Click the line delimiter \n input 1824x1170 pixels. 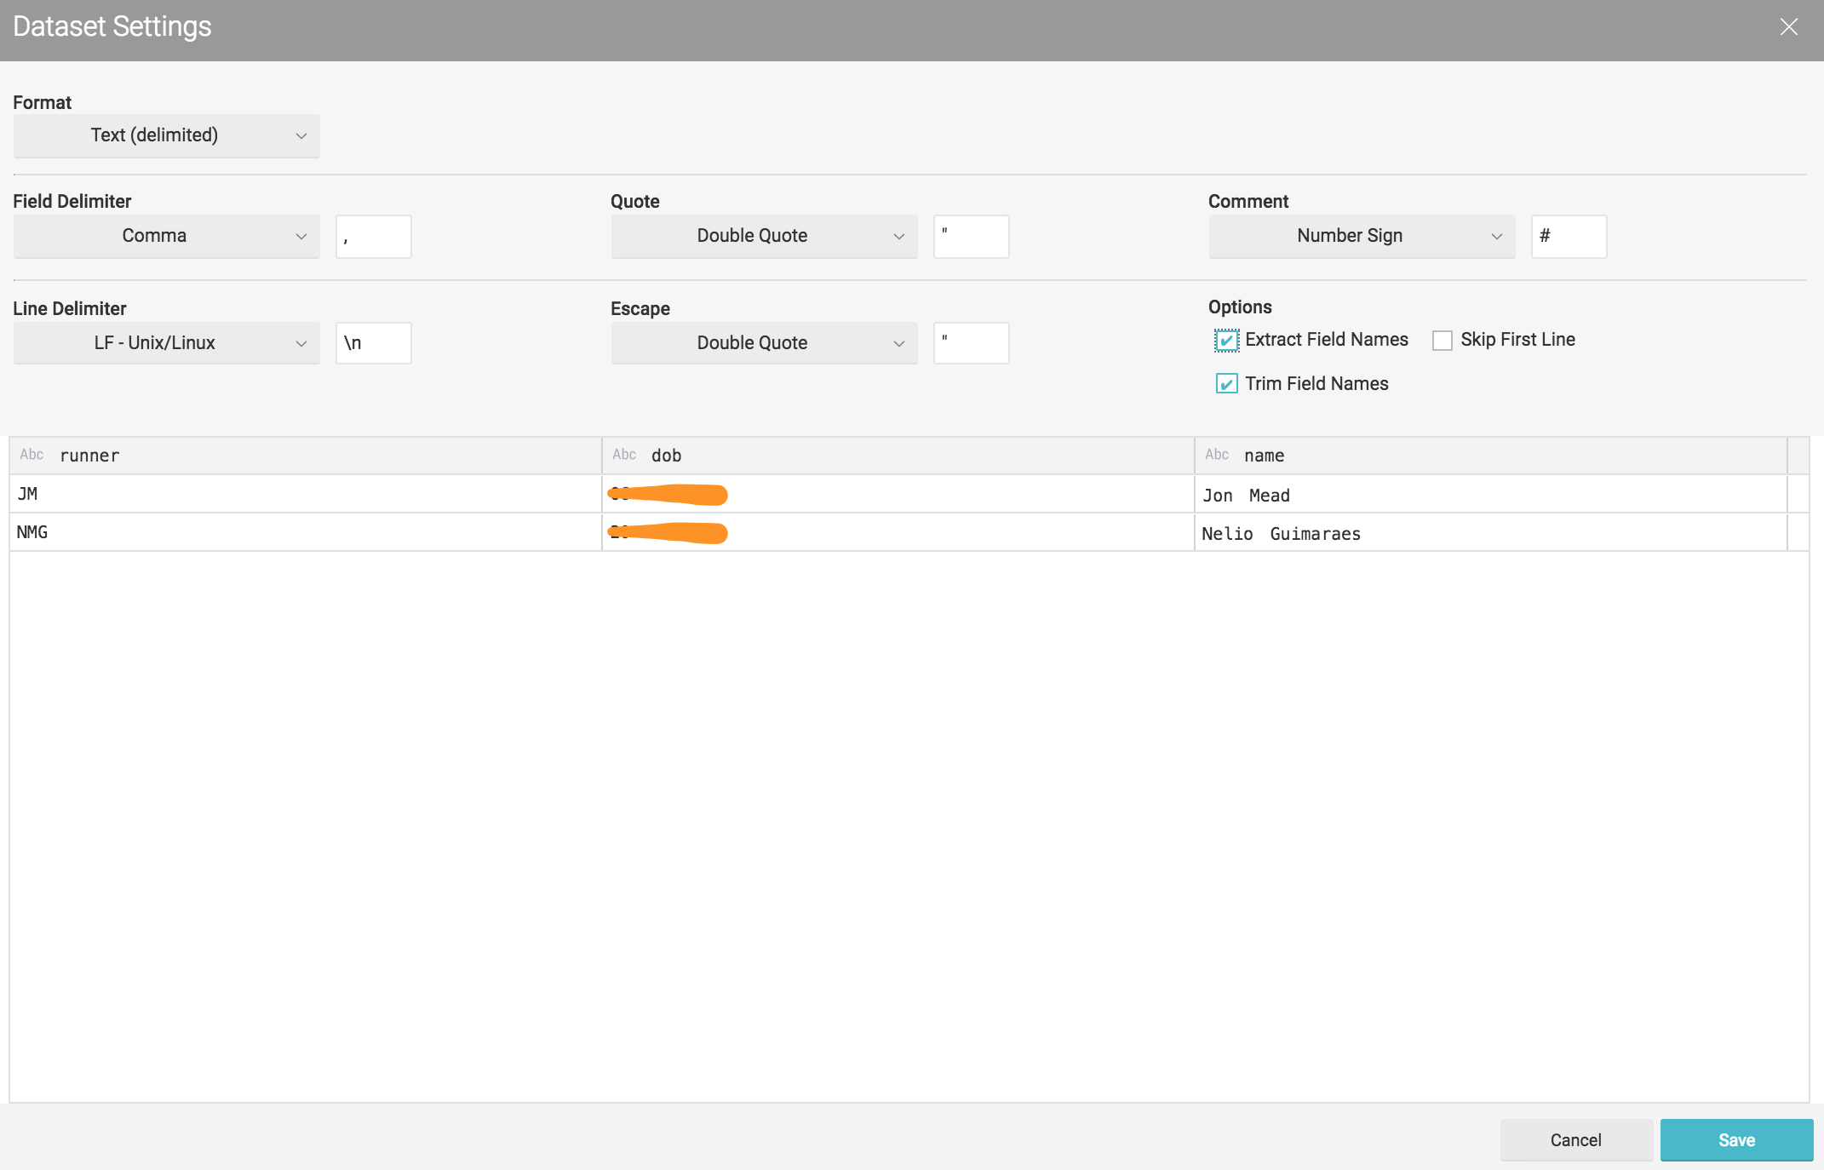[373, 343]
